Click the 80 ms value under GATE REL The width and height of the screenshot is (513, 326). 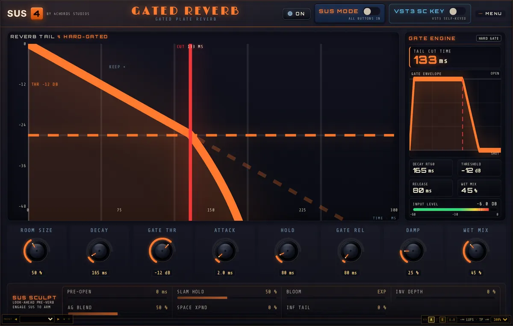pyautogui.click(x=350, y=273)
